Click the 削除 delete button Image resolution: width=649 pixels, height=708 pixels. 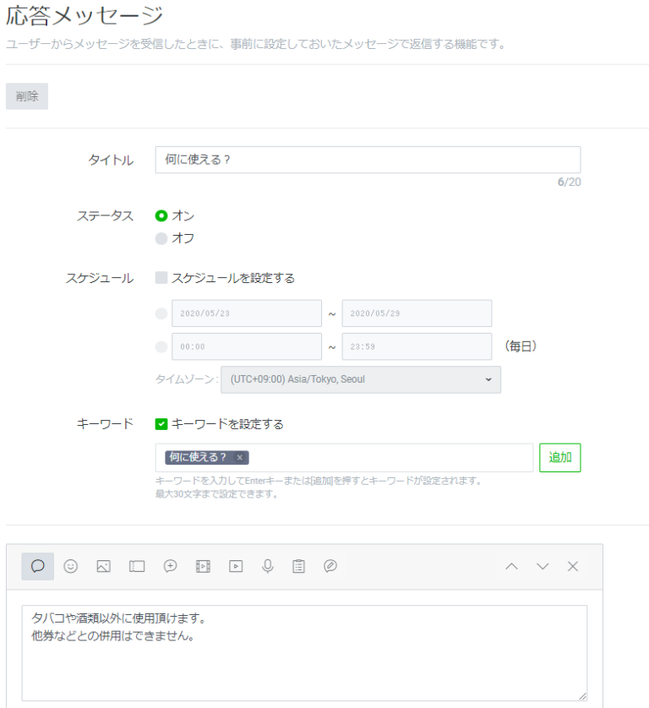[x=27, y=96]
